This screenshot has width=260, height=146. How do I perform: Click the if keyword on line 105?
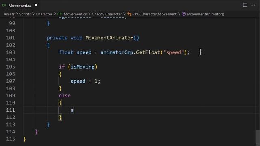tap(62, 67)
